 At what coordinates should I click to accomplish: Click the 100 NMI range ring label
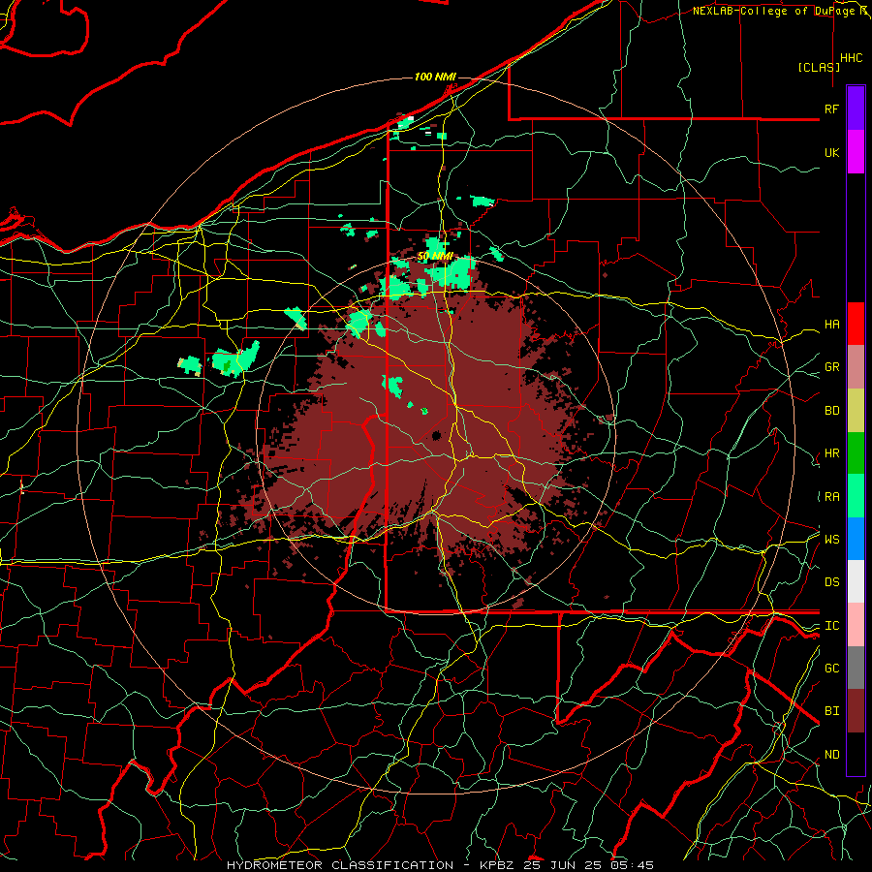coord(435,77)
